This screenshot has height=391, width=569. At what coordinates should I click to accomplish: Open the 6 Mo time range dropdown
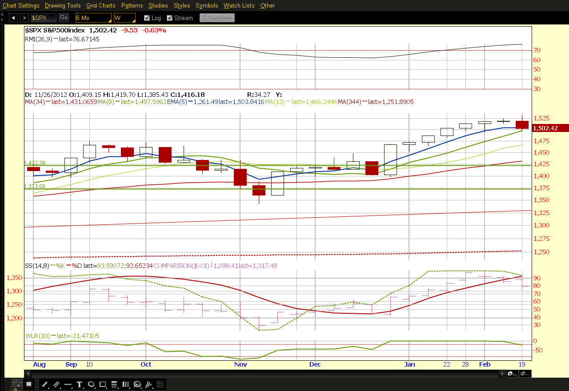click(93, 18)
